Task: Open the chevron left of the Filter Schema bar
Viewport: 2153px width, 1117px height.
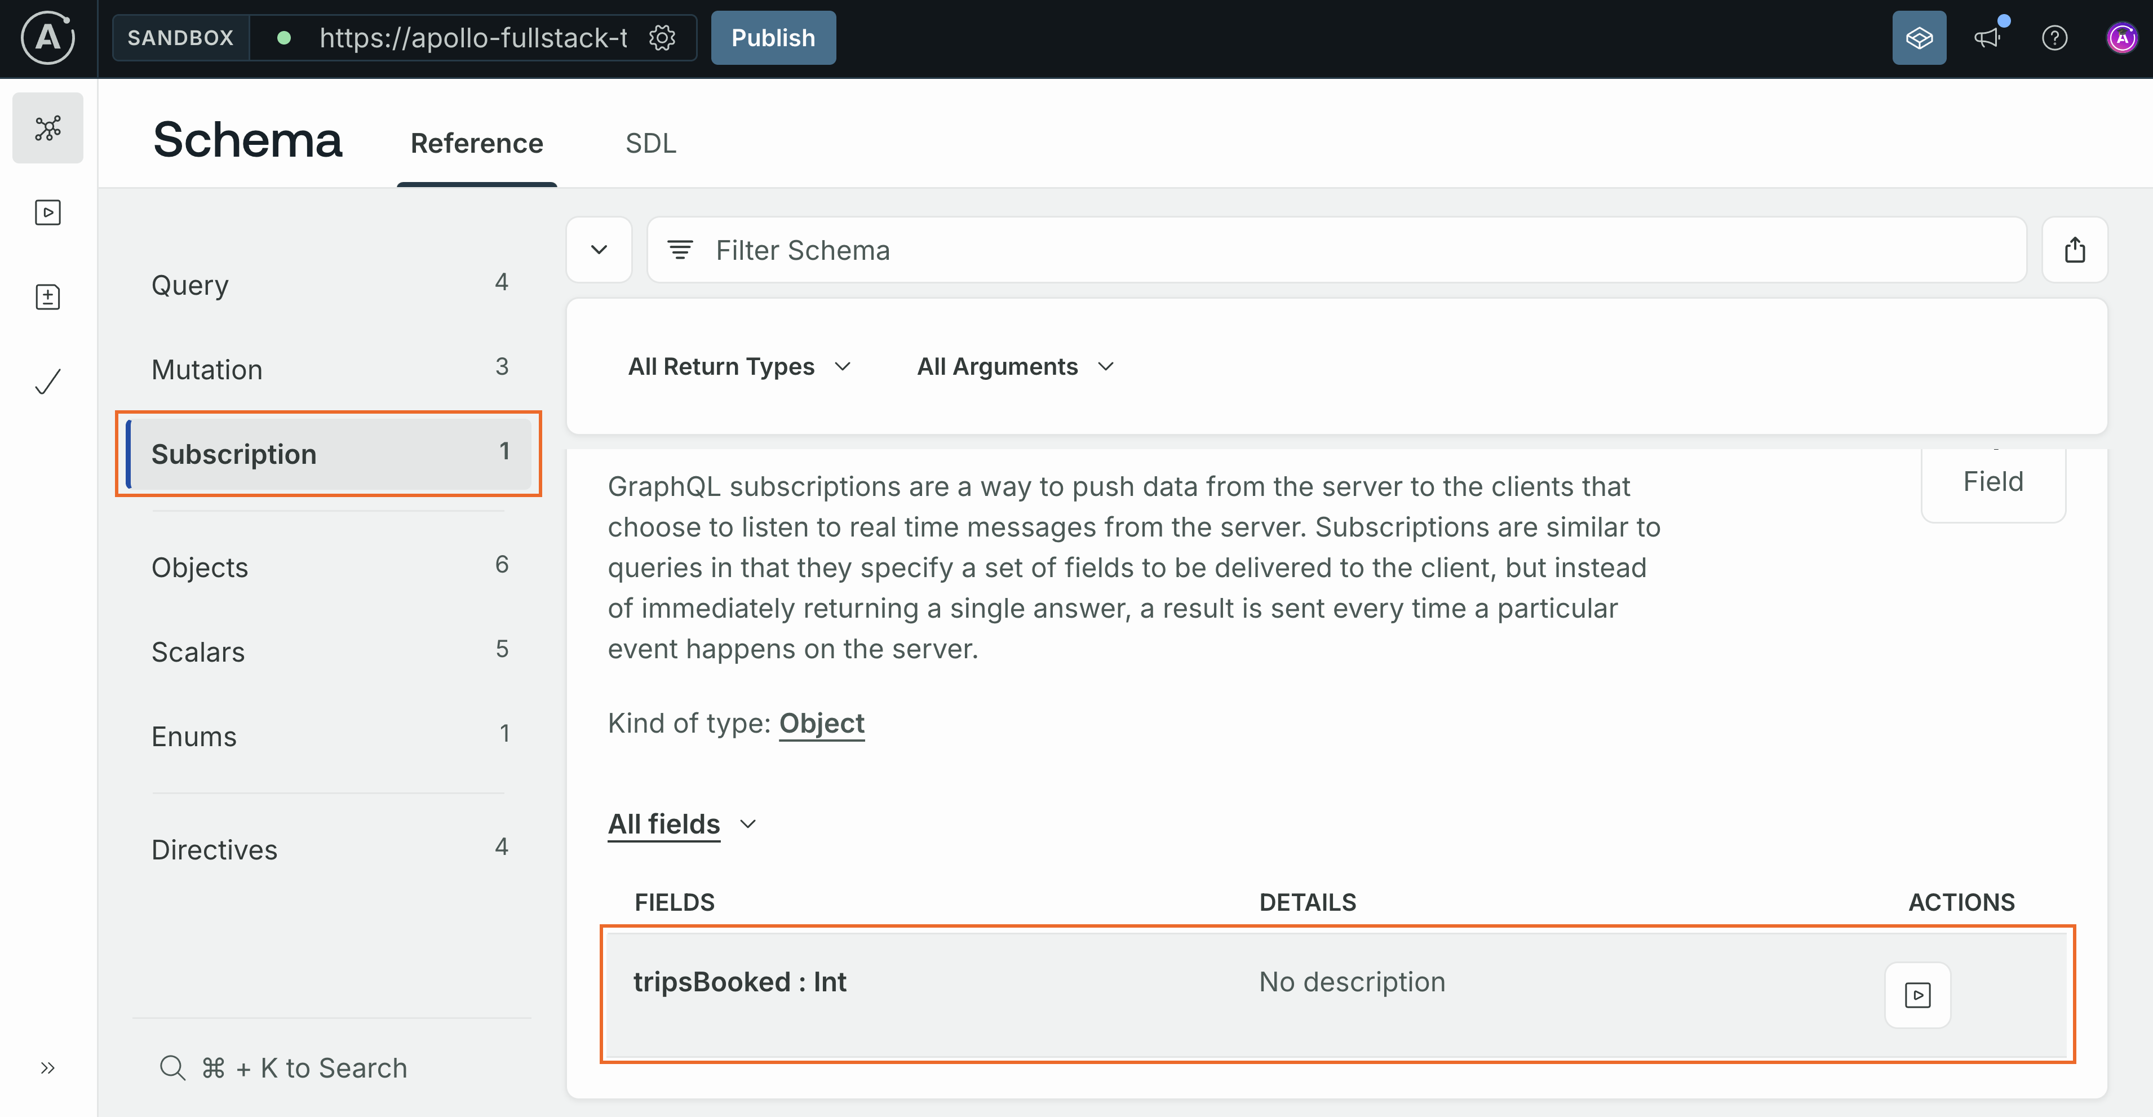Action: pyautogui.click(x=599, y=249)
